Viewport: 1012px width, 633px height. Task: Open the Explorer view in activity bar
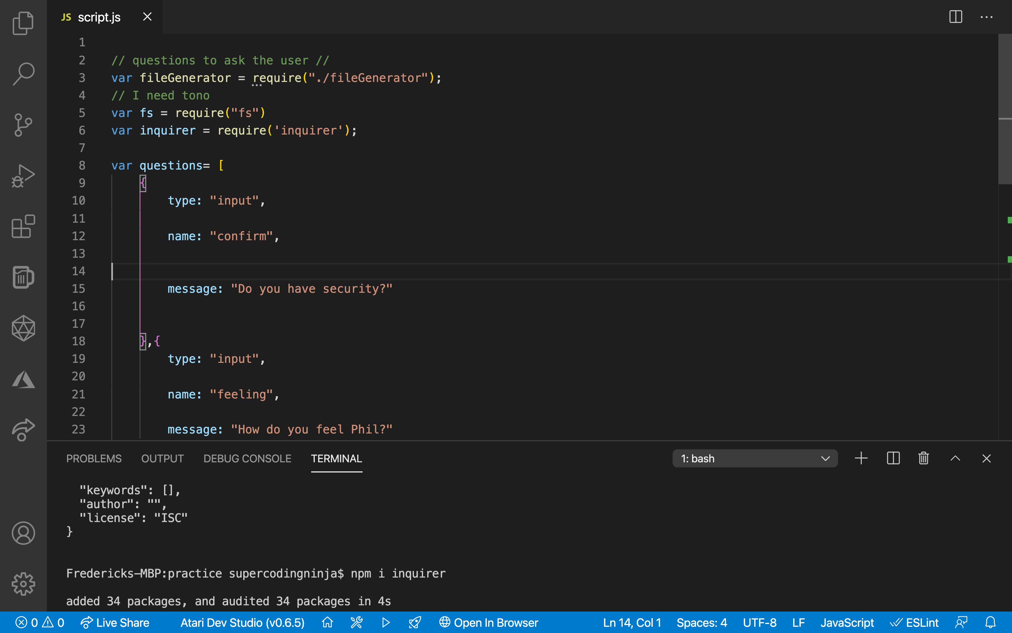click(x=23, y=23)
